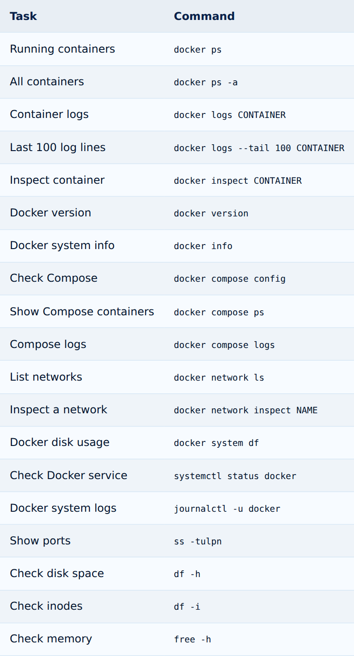Click the 'Task' column header

[23, 16]
